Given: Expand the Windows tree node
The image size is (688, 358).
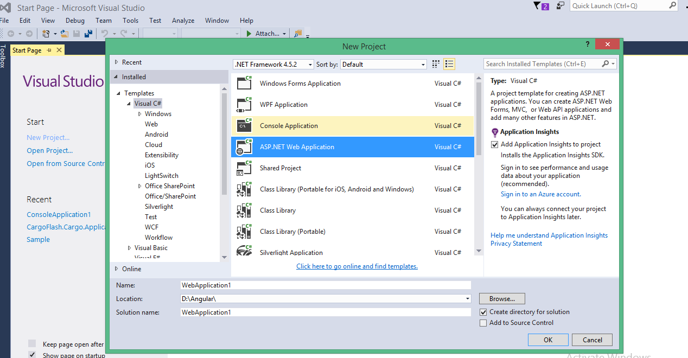Looking at the screenshot, I should click(139, 114).
